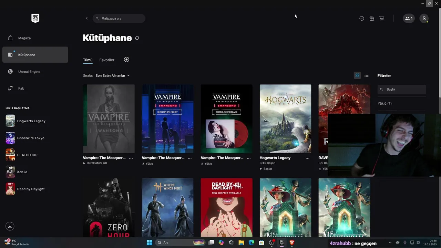The image size is (441, 248).
Task: Open Microsoft Edge from taskbar
Action: click(252, 242)
